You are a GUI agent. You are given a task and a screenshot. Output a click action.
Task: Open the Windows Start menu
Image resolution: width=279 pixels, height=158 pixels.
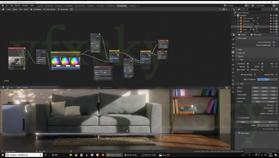tap(3, 155)
